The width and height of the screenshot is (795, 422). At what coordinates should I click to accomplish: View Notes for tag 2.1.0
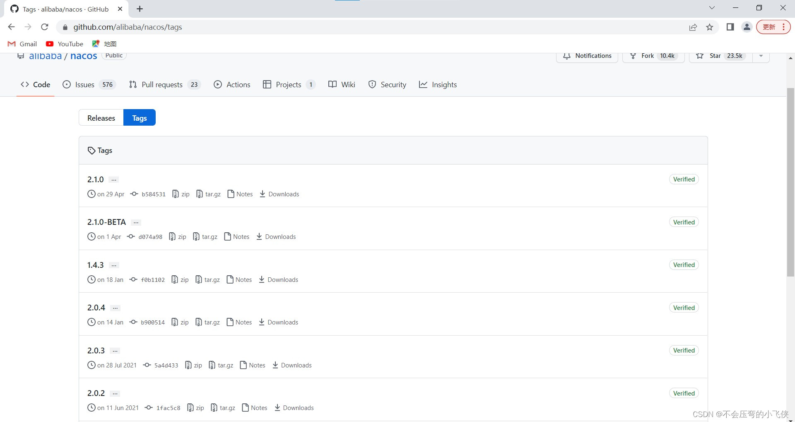point(240,194)
